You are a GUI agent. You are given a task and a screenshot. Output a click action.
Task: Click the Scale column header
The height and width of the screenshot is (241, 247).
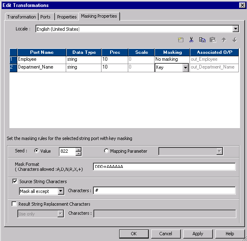(x=141, y=52)
